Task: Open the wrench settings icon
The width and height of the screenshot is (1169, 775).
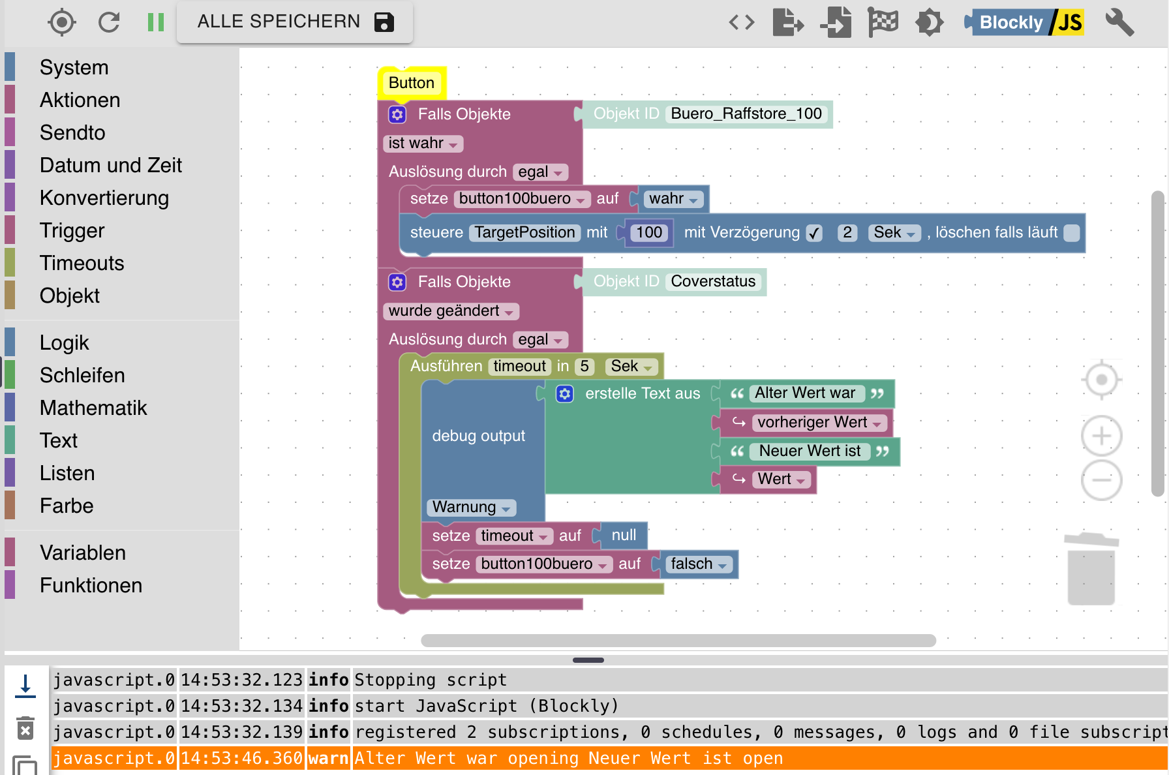Action: coord(1120,22)
